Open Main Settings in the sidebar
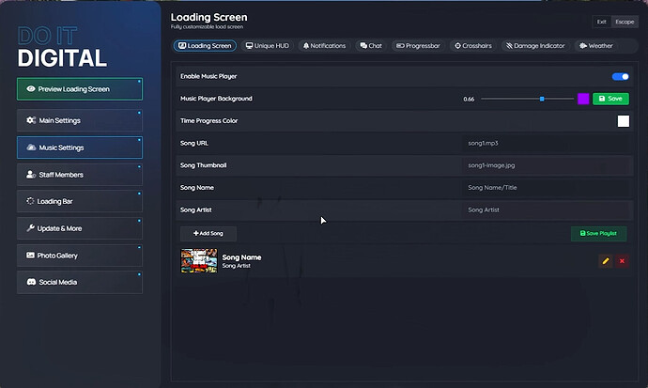 80,120
